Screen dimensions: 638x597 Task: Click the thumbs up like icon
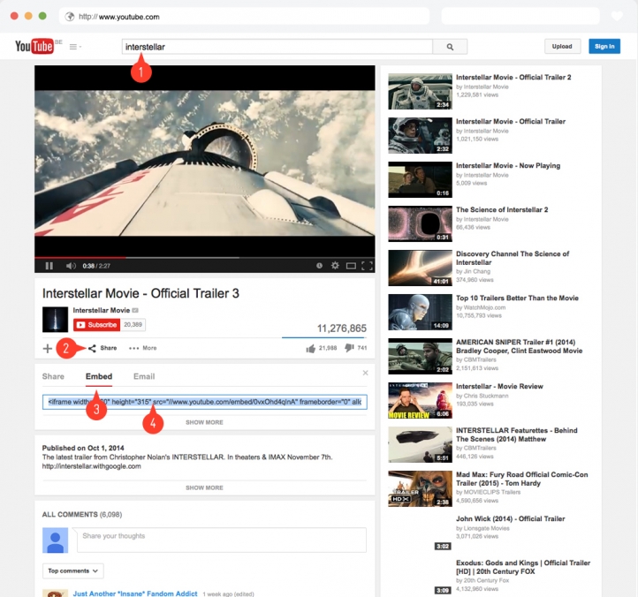[x=311, y=349]
